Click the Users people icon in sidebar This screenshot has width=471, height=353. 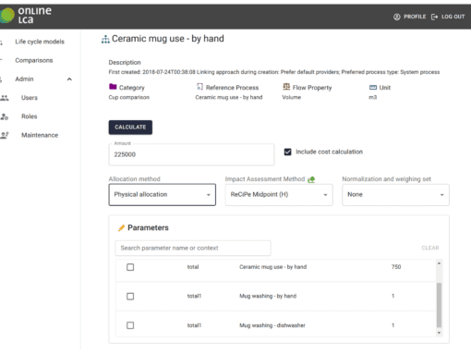coord(5,98)
